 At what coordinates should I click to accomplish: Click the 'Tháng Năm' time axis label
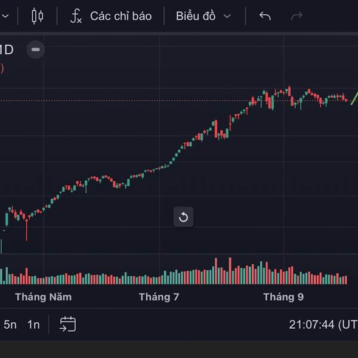point(44,297)
